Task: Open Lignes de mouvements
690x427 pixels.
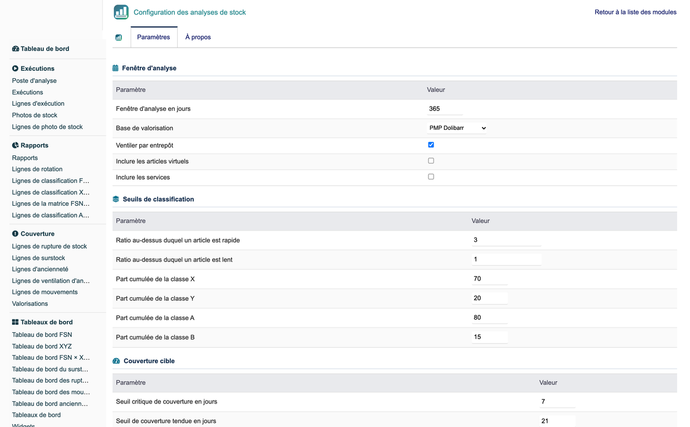Action: 45,293
